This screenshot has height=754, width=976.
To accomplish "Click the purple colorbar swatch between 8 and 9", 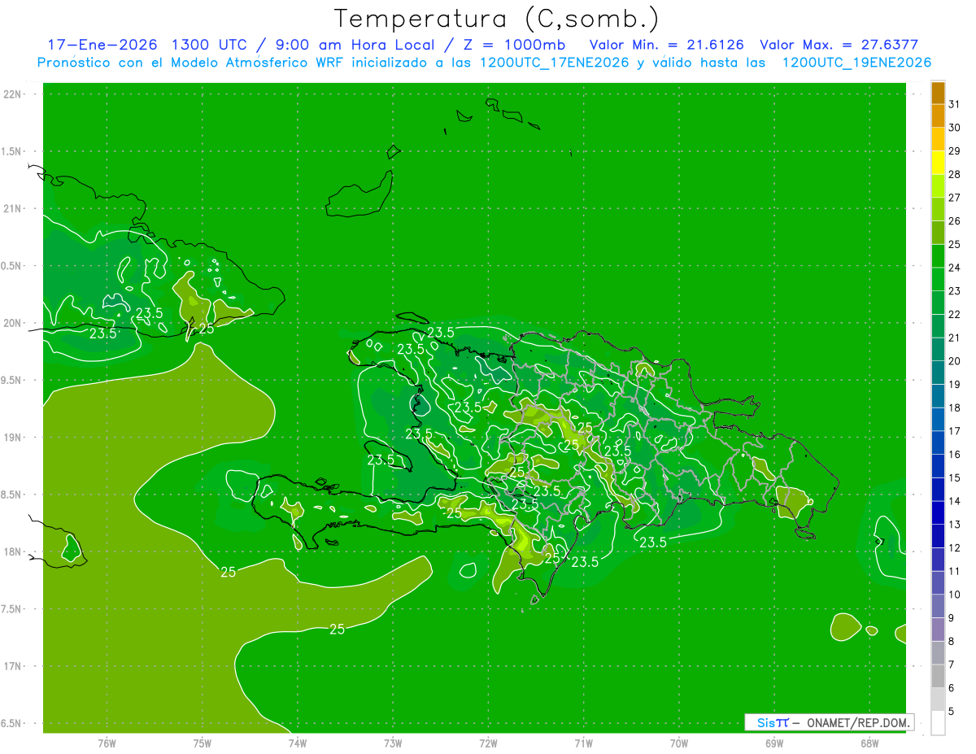I will [x=938, y=630].
